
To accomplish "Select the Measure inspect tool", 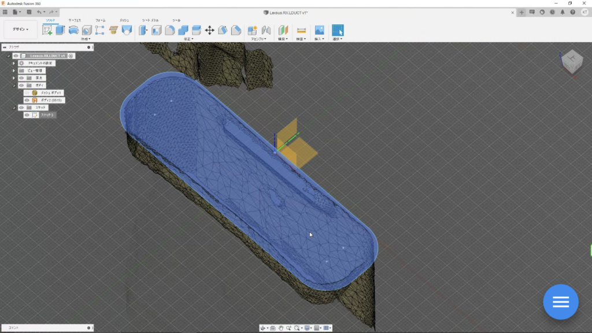I will coord(301,30).
